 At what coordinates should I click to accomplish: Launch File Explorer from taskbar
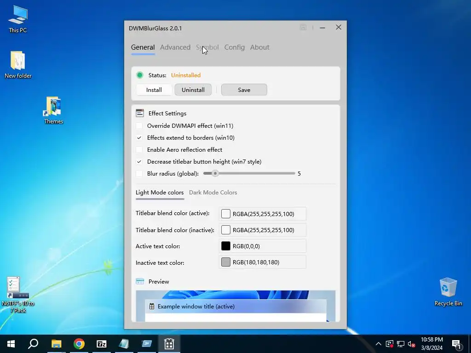[56, 344]
